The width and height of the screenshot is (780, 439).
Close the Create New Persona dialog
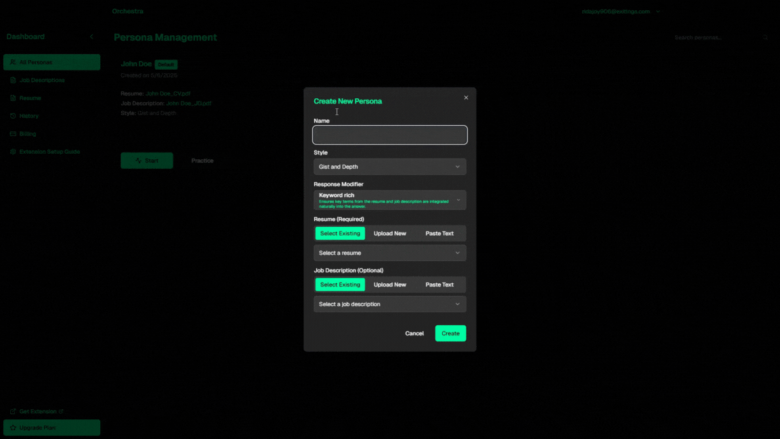pos(466,98)
